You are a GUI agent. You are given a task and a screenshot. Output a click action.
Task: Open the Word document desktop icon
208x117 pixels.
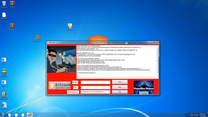point(4,106)
